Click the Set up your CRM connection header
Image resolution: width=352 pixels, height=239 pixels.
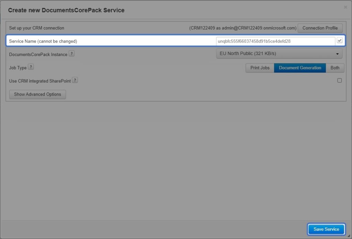click(x=36, y=28)
